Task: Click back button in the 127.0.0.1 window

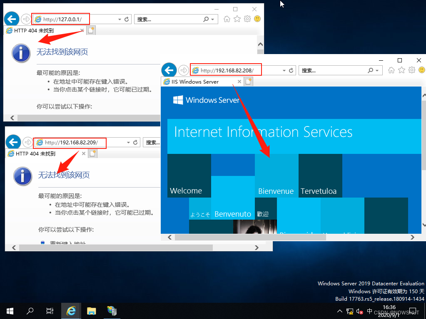Action: [x=11, y=19]
